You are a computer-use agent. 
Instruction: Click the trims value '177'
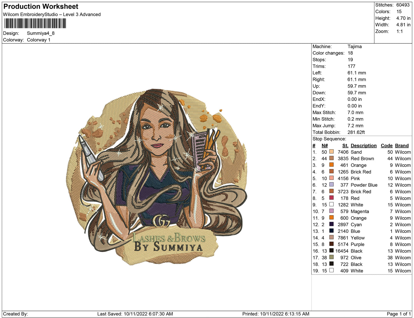(x=352, y=66)
